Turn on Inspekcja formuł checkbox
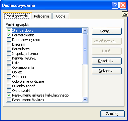128x121 pixels. (9, 54)
